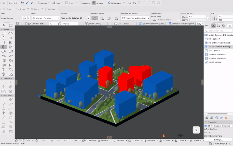
Task: Select the Circle tool
Action: click(11, 118)
